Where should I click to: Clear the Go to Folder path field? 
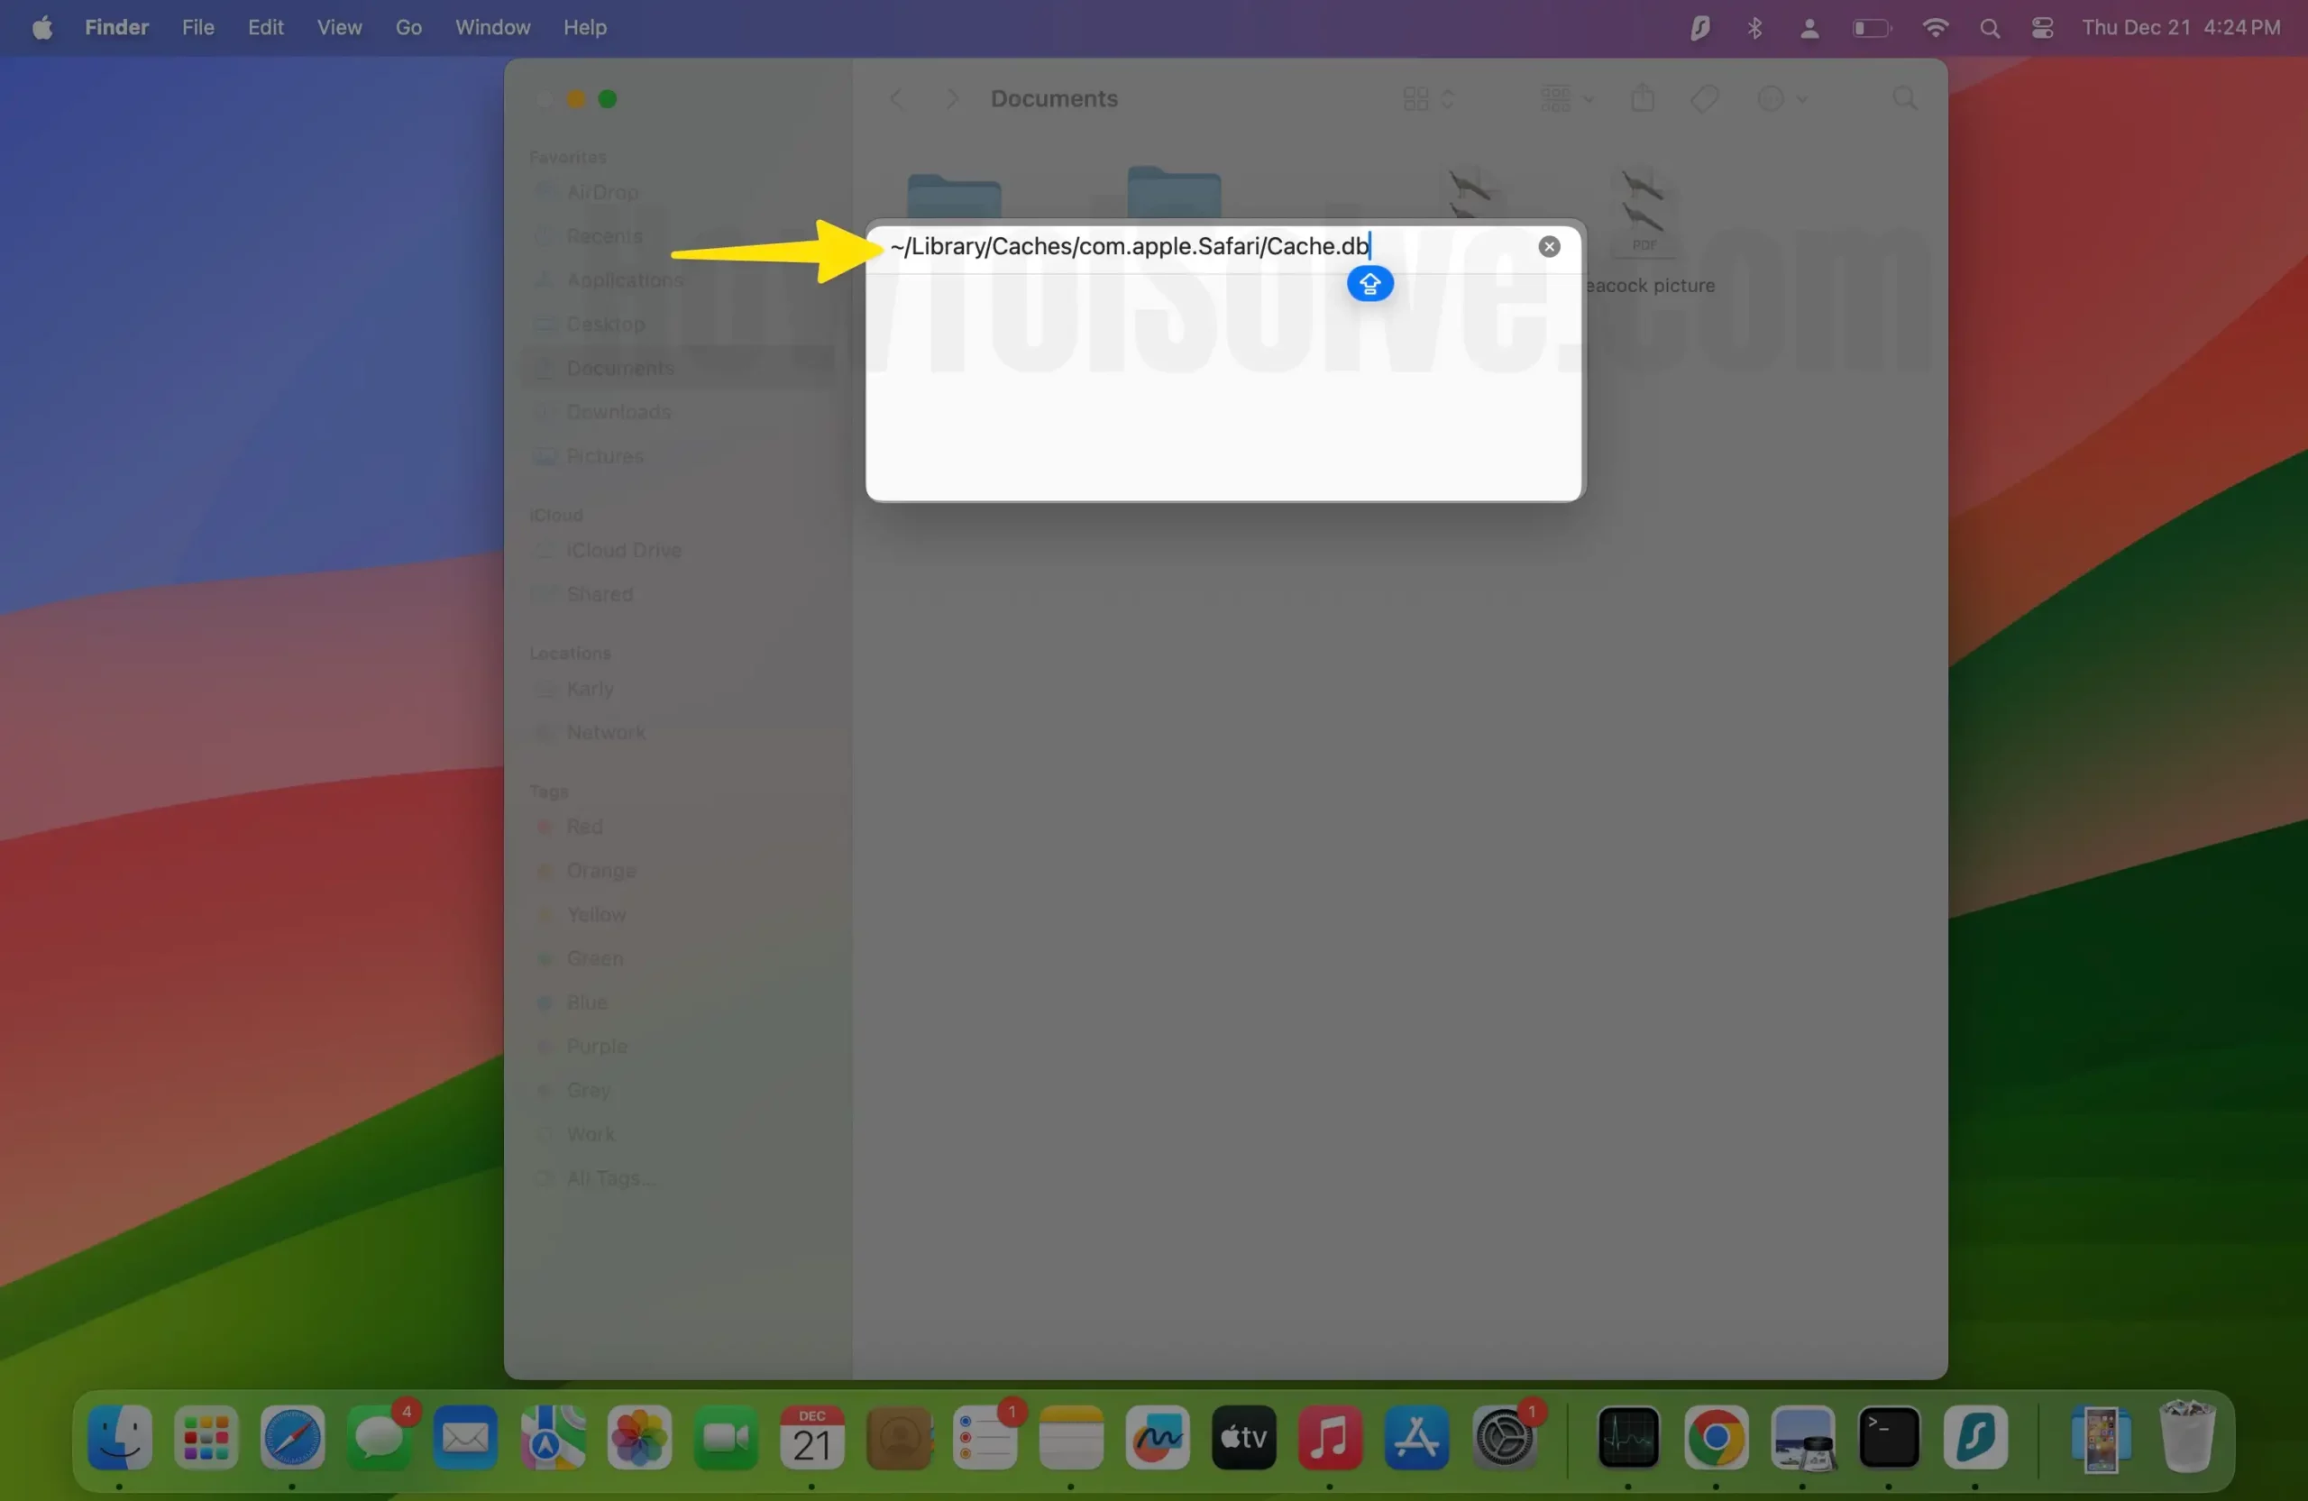click(1549, 246)
